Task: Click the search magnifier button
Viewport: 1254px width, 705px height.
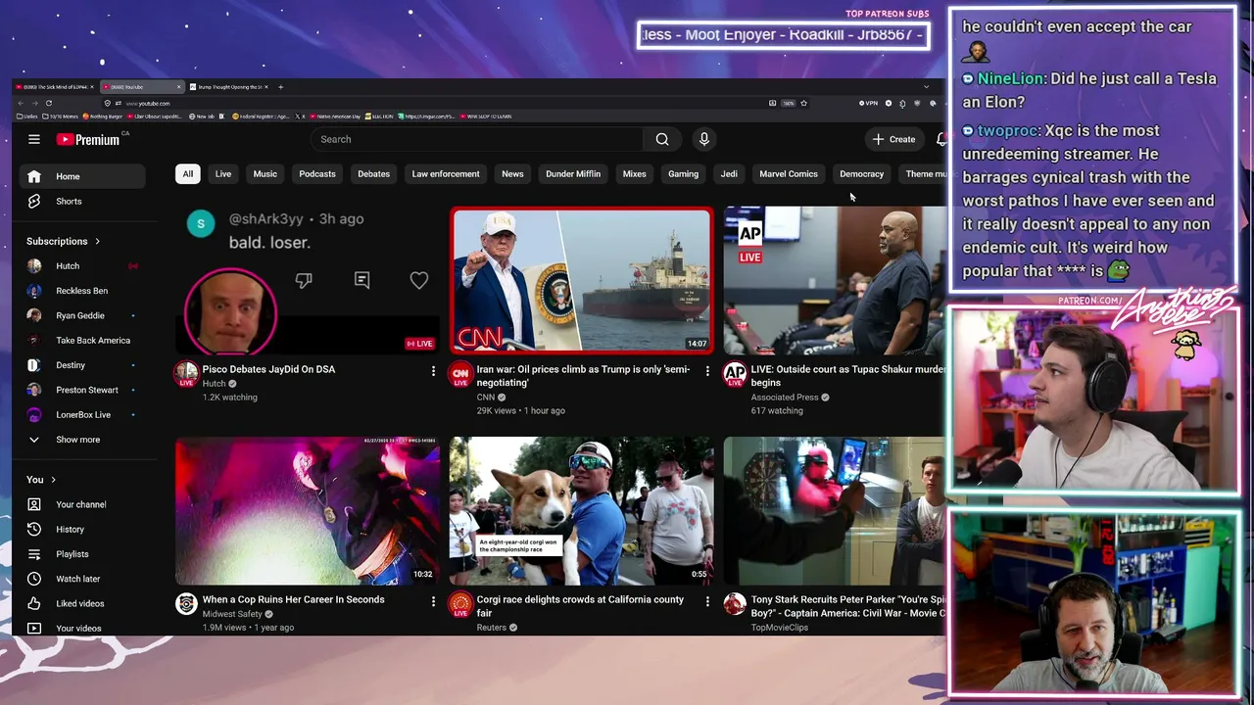Action: coord(662,139)
